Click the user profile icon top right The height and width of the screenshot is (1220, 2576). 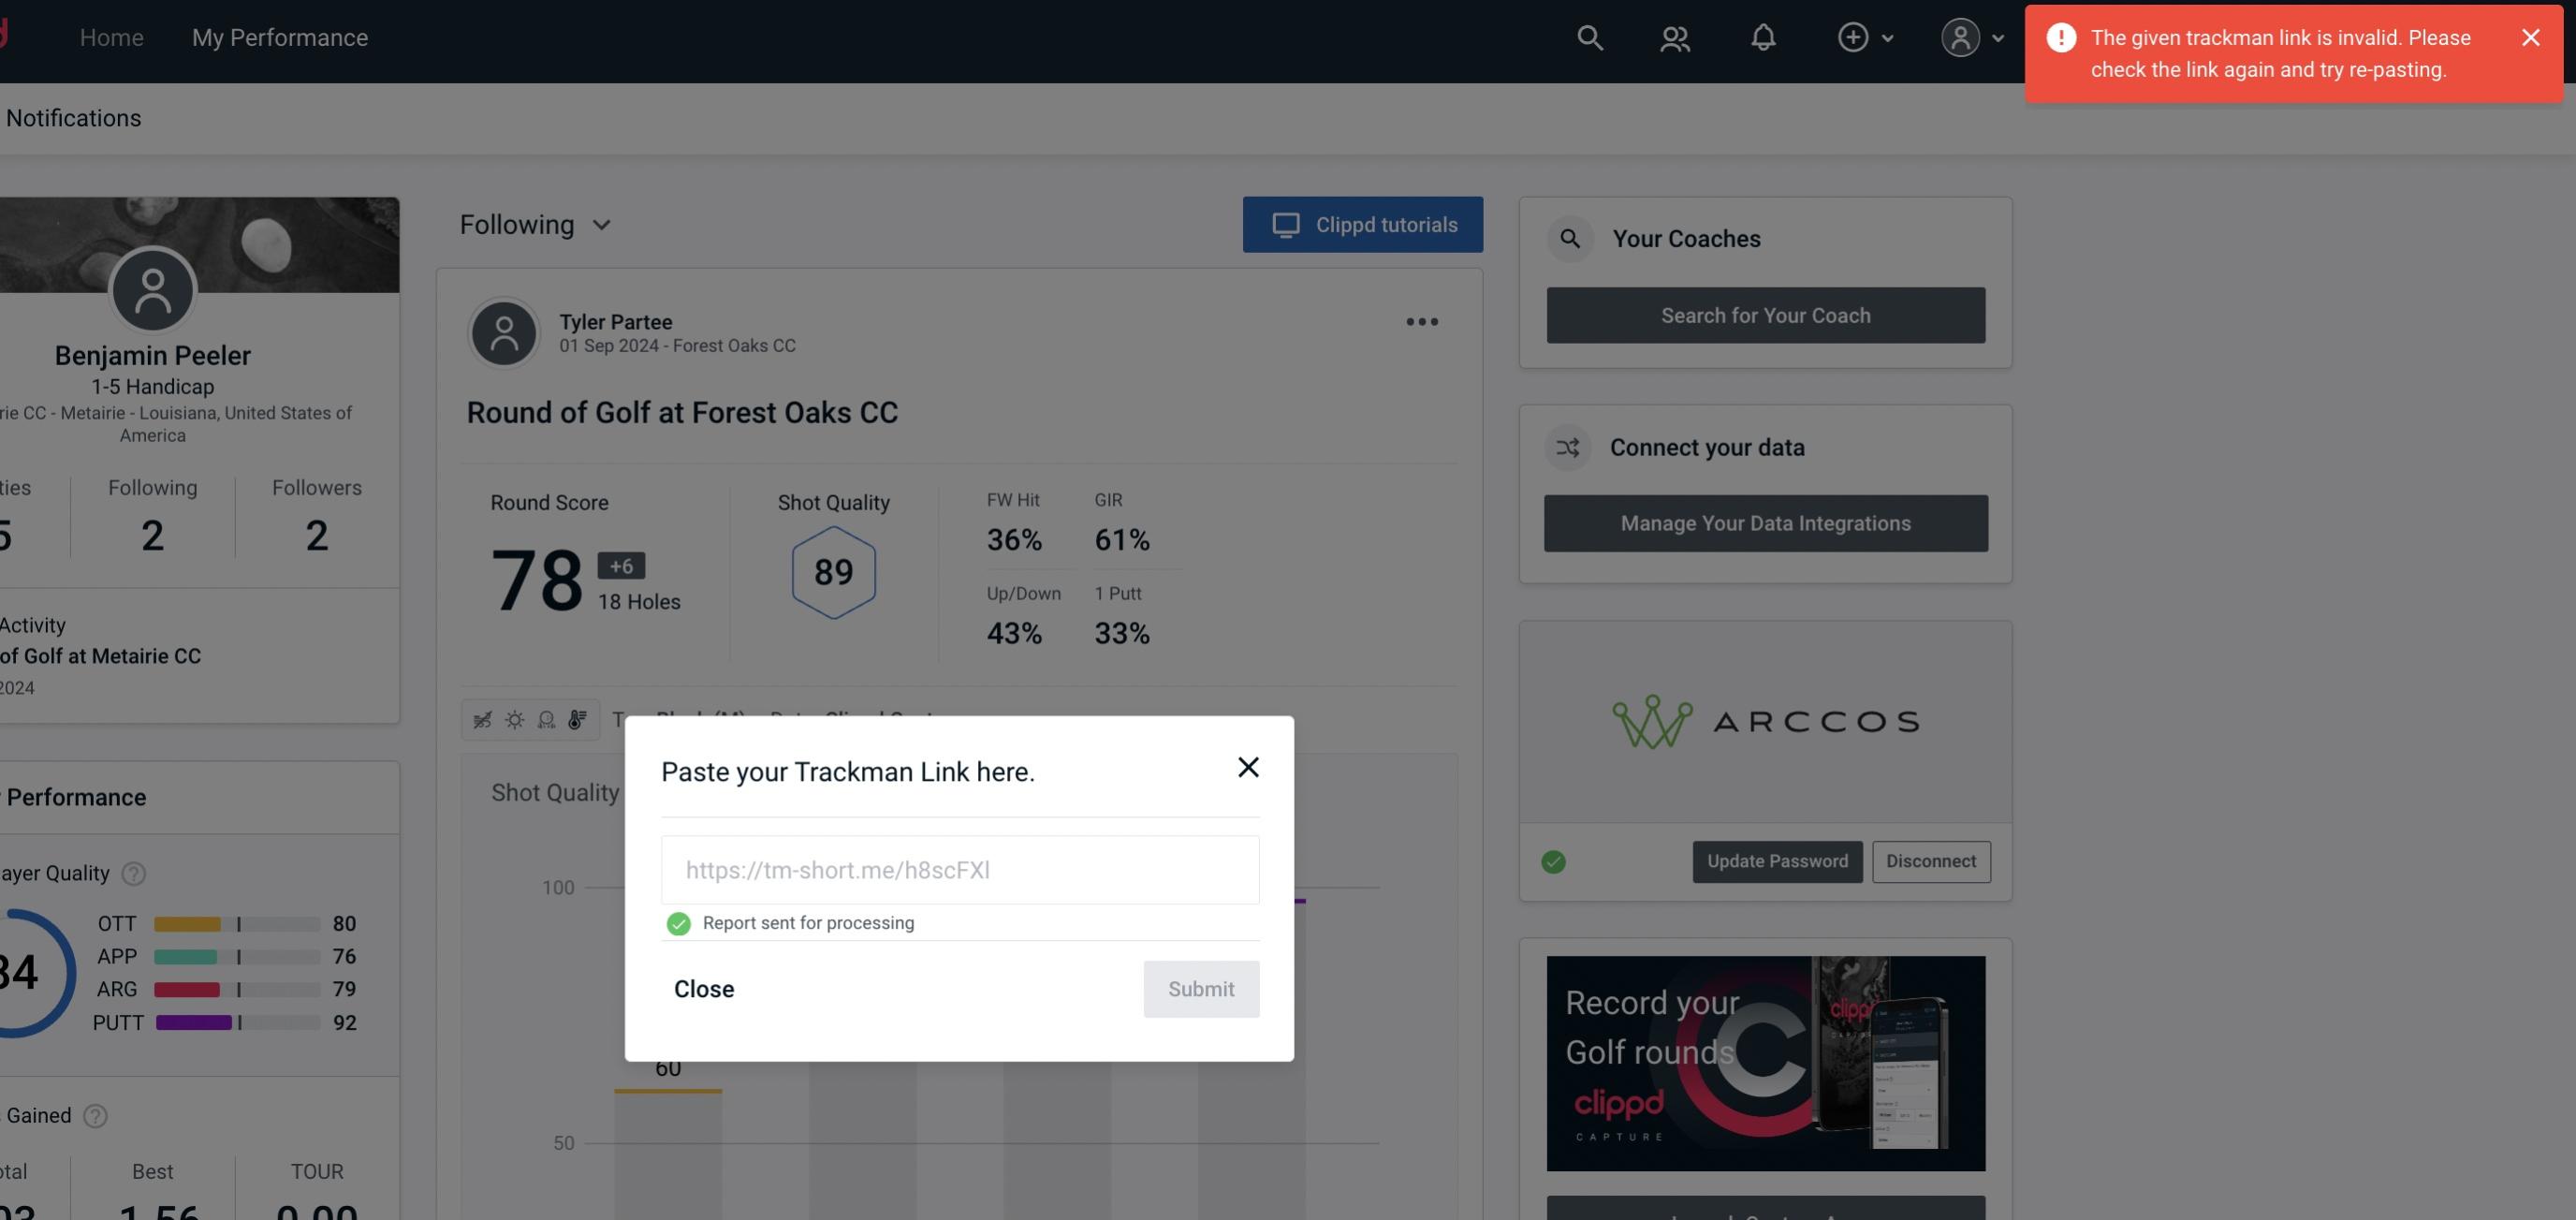click(x=1960, y=37)
